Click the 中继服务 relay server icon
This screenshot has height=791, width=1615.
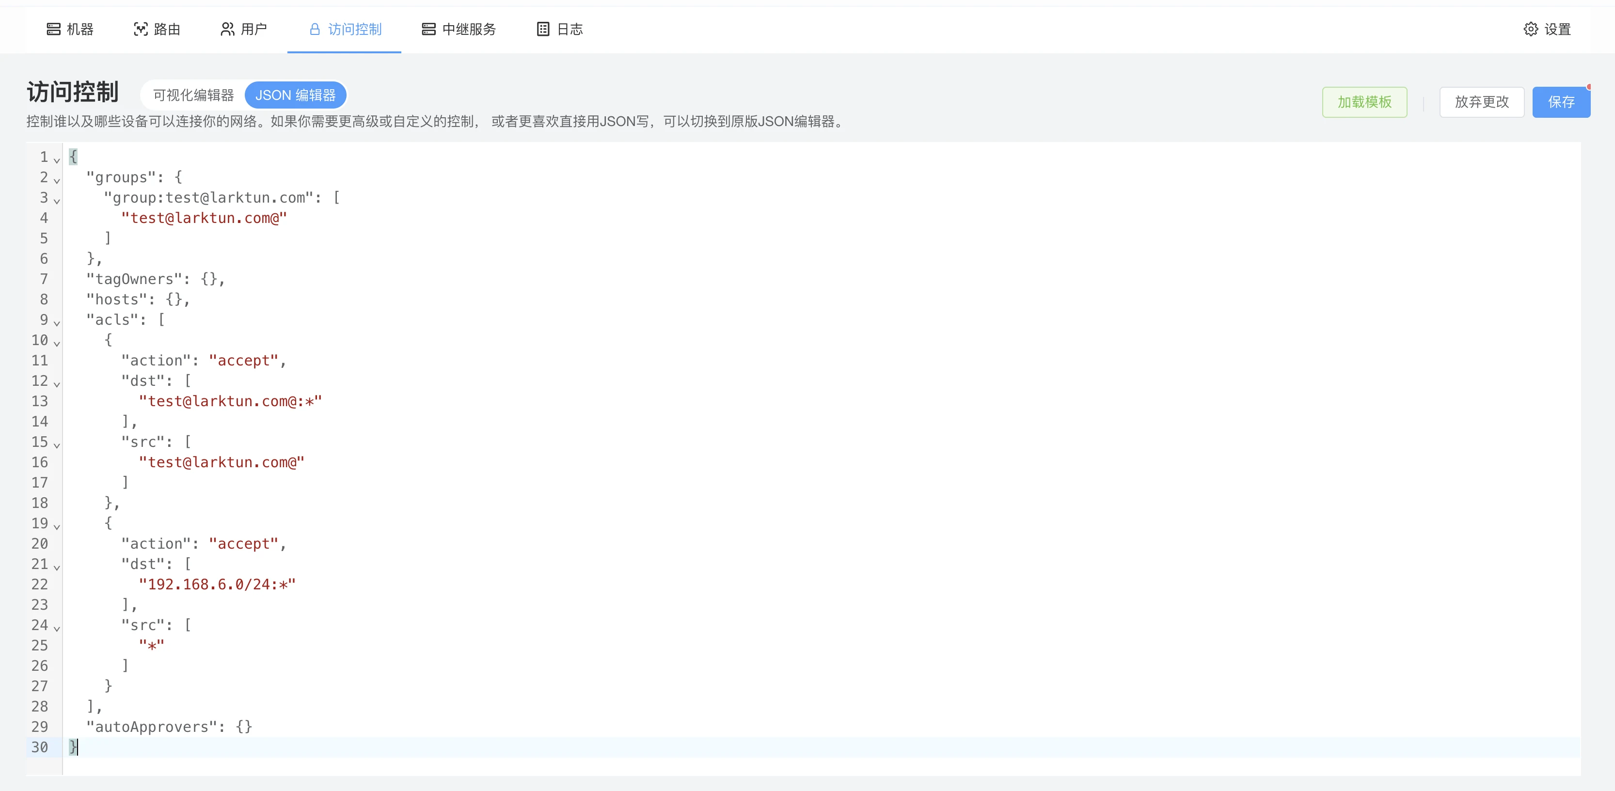[429, 29]
